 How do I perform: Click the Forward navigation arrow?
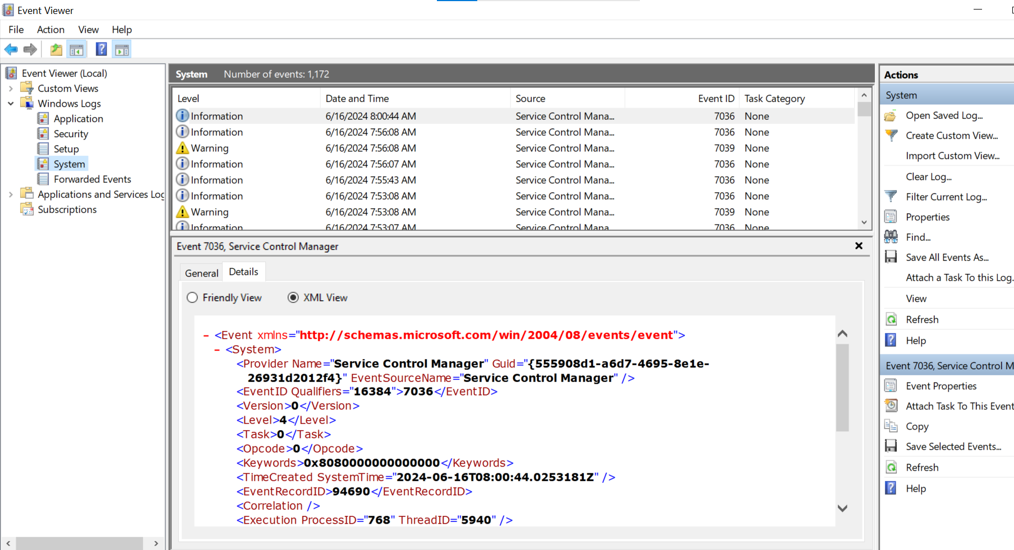(30, 49)
